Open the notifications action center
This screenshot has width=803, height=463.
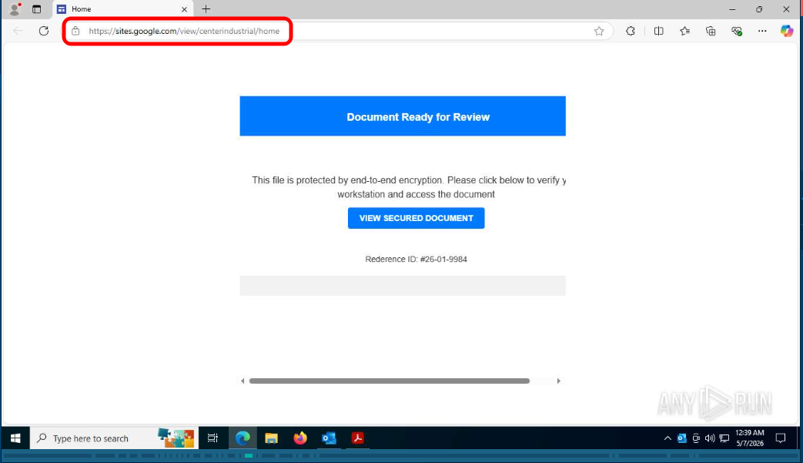coord(781,438)
